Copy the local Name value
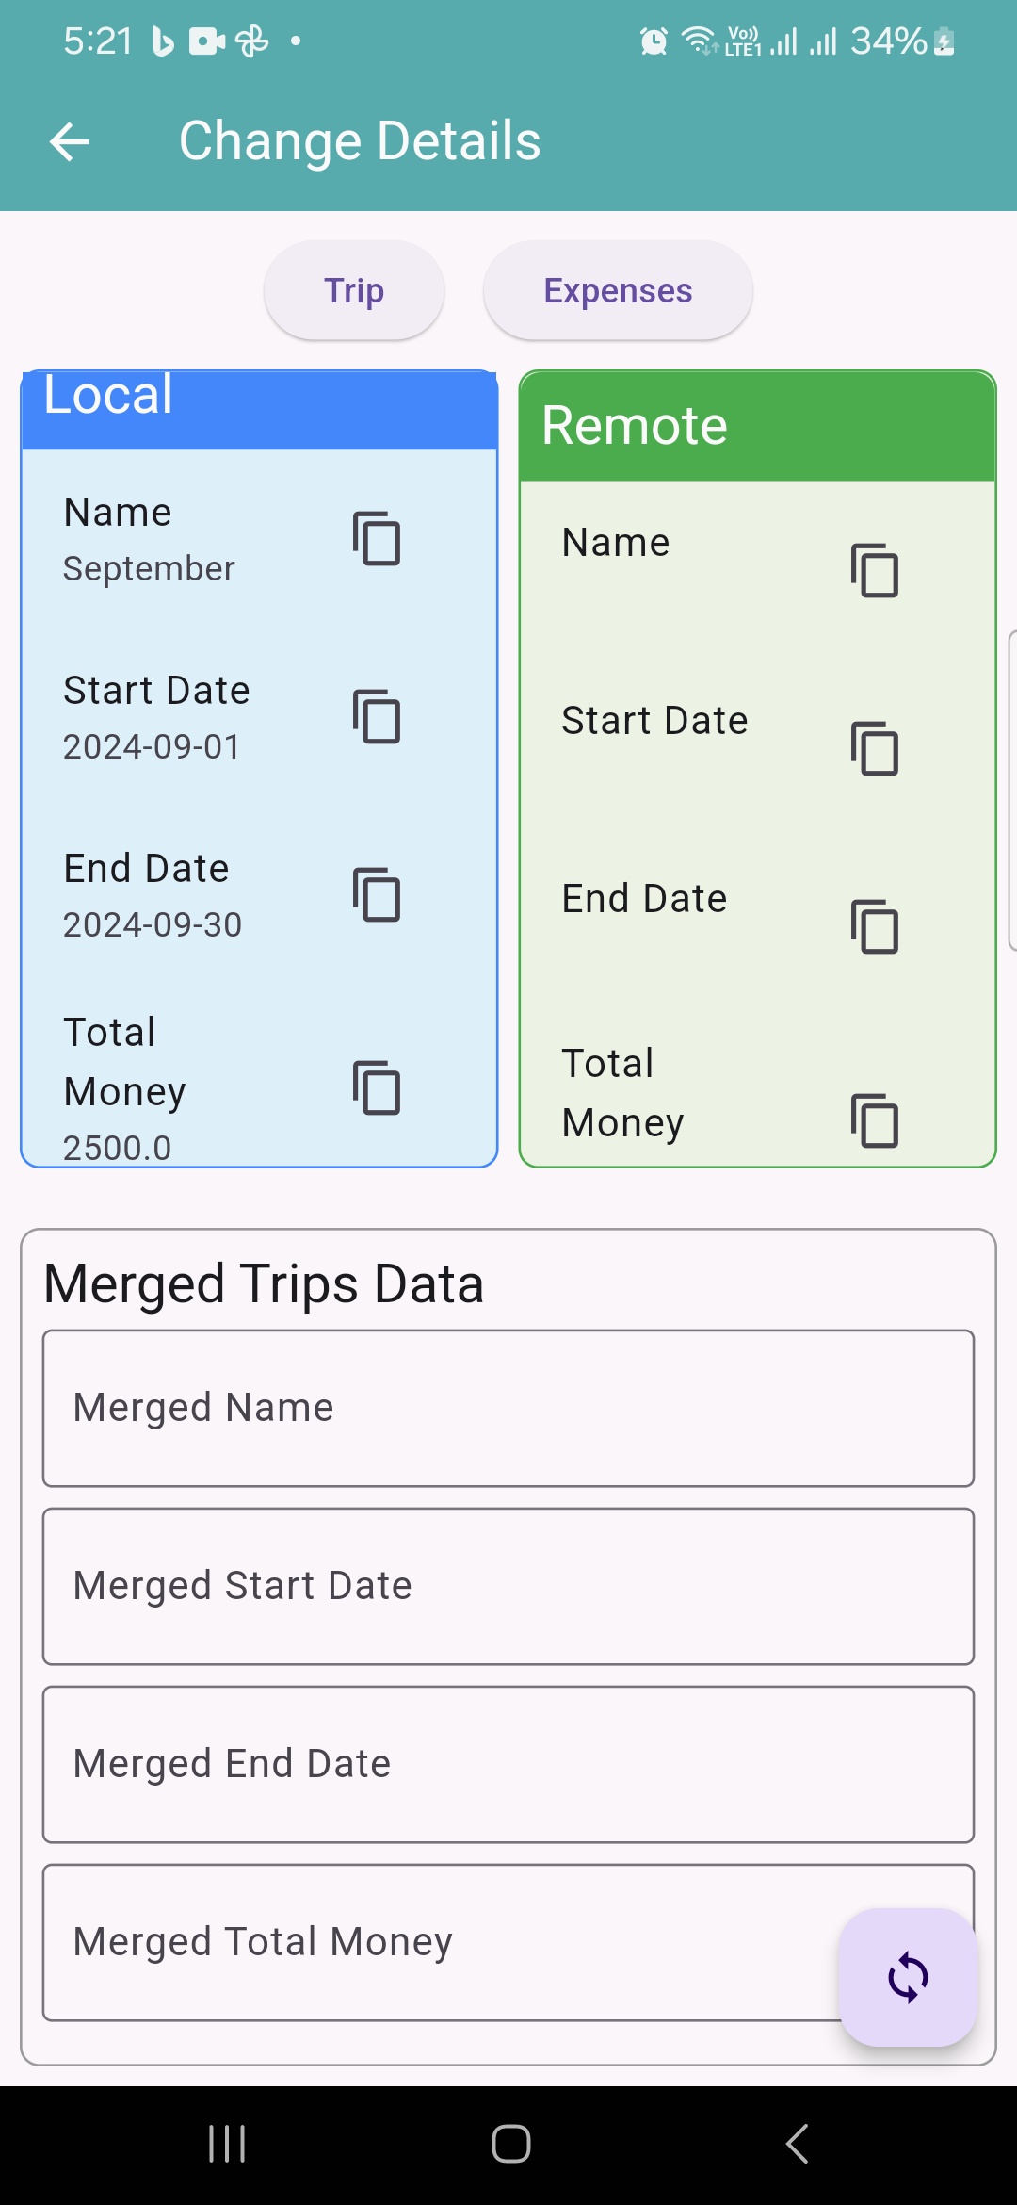The width and height of the screenshot is (1017, 2205). pyautogui.click(x=377, y=539)
